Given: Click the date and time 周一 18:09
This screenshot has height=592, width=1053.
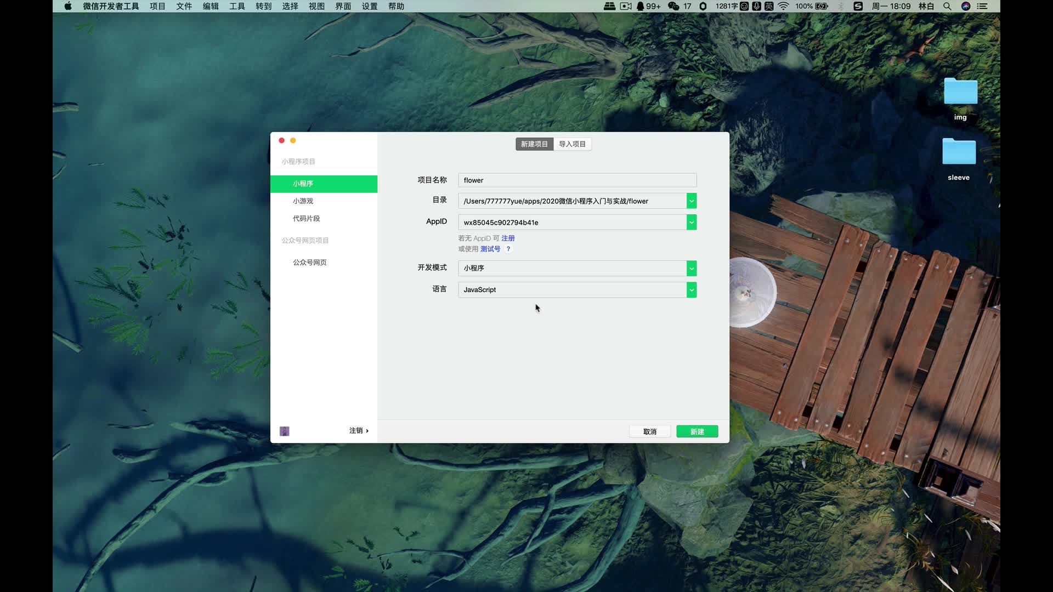Looking at the screenshot, I should coord(891,6).
